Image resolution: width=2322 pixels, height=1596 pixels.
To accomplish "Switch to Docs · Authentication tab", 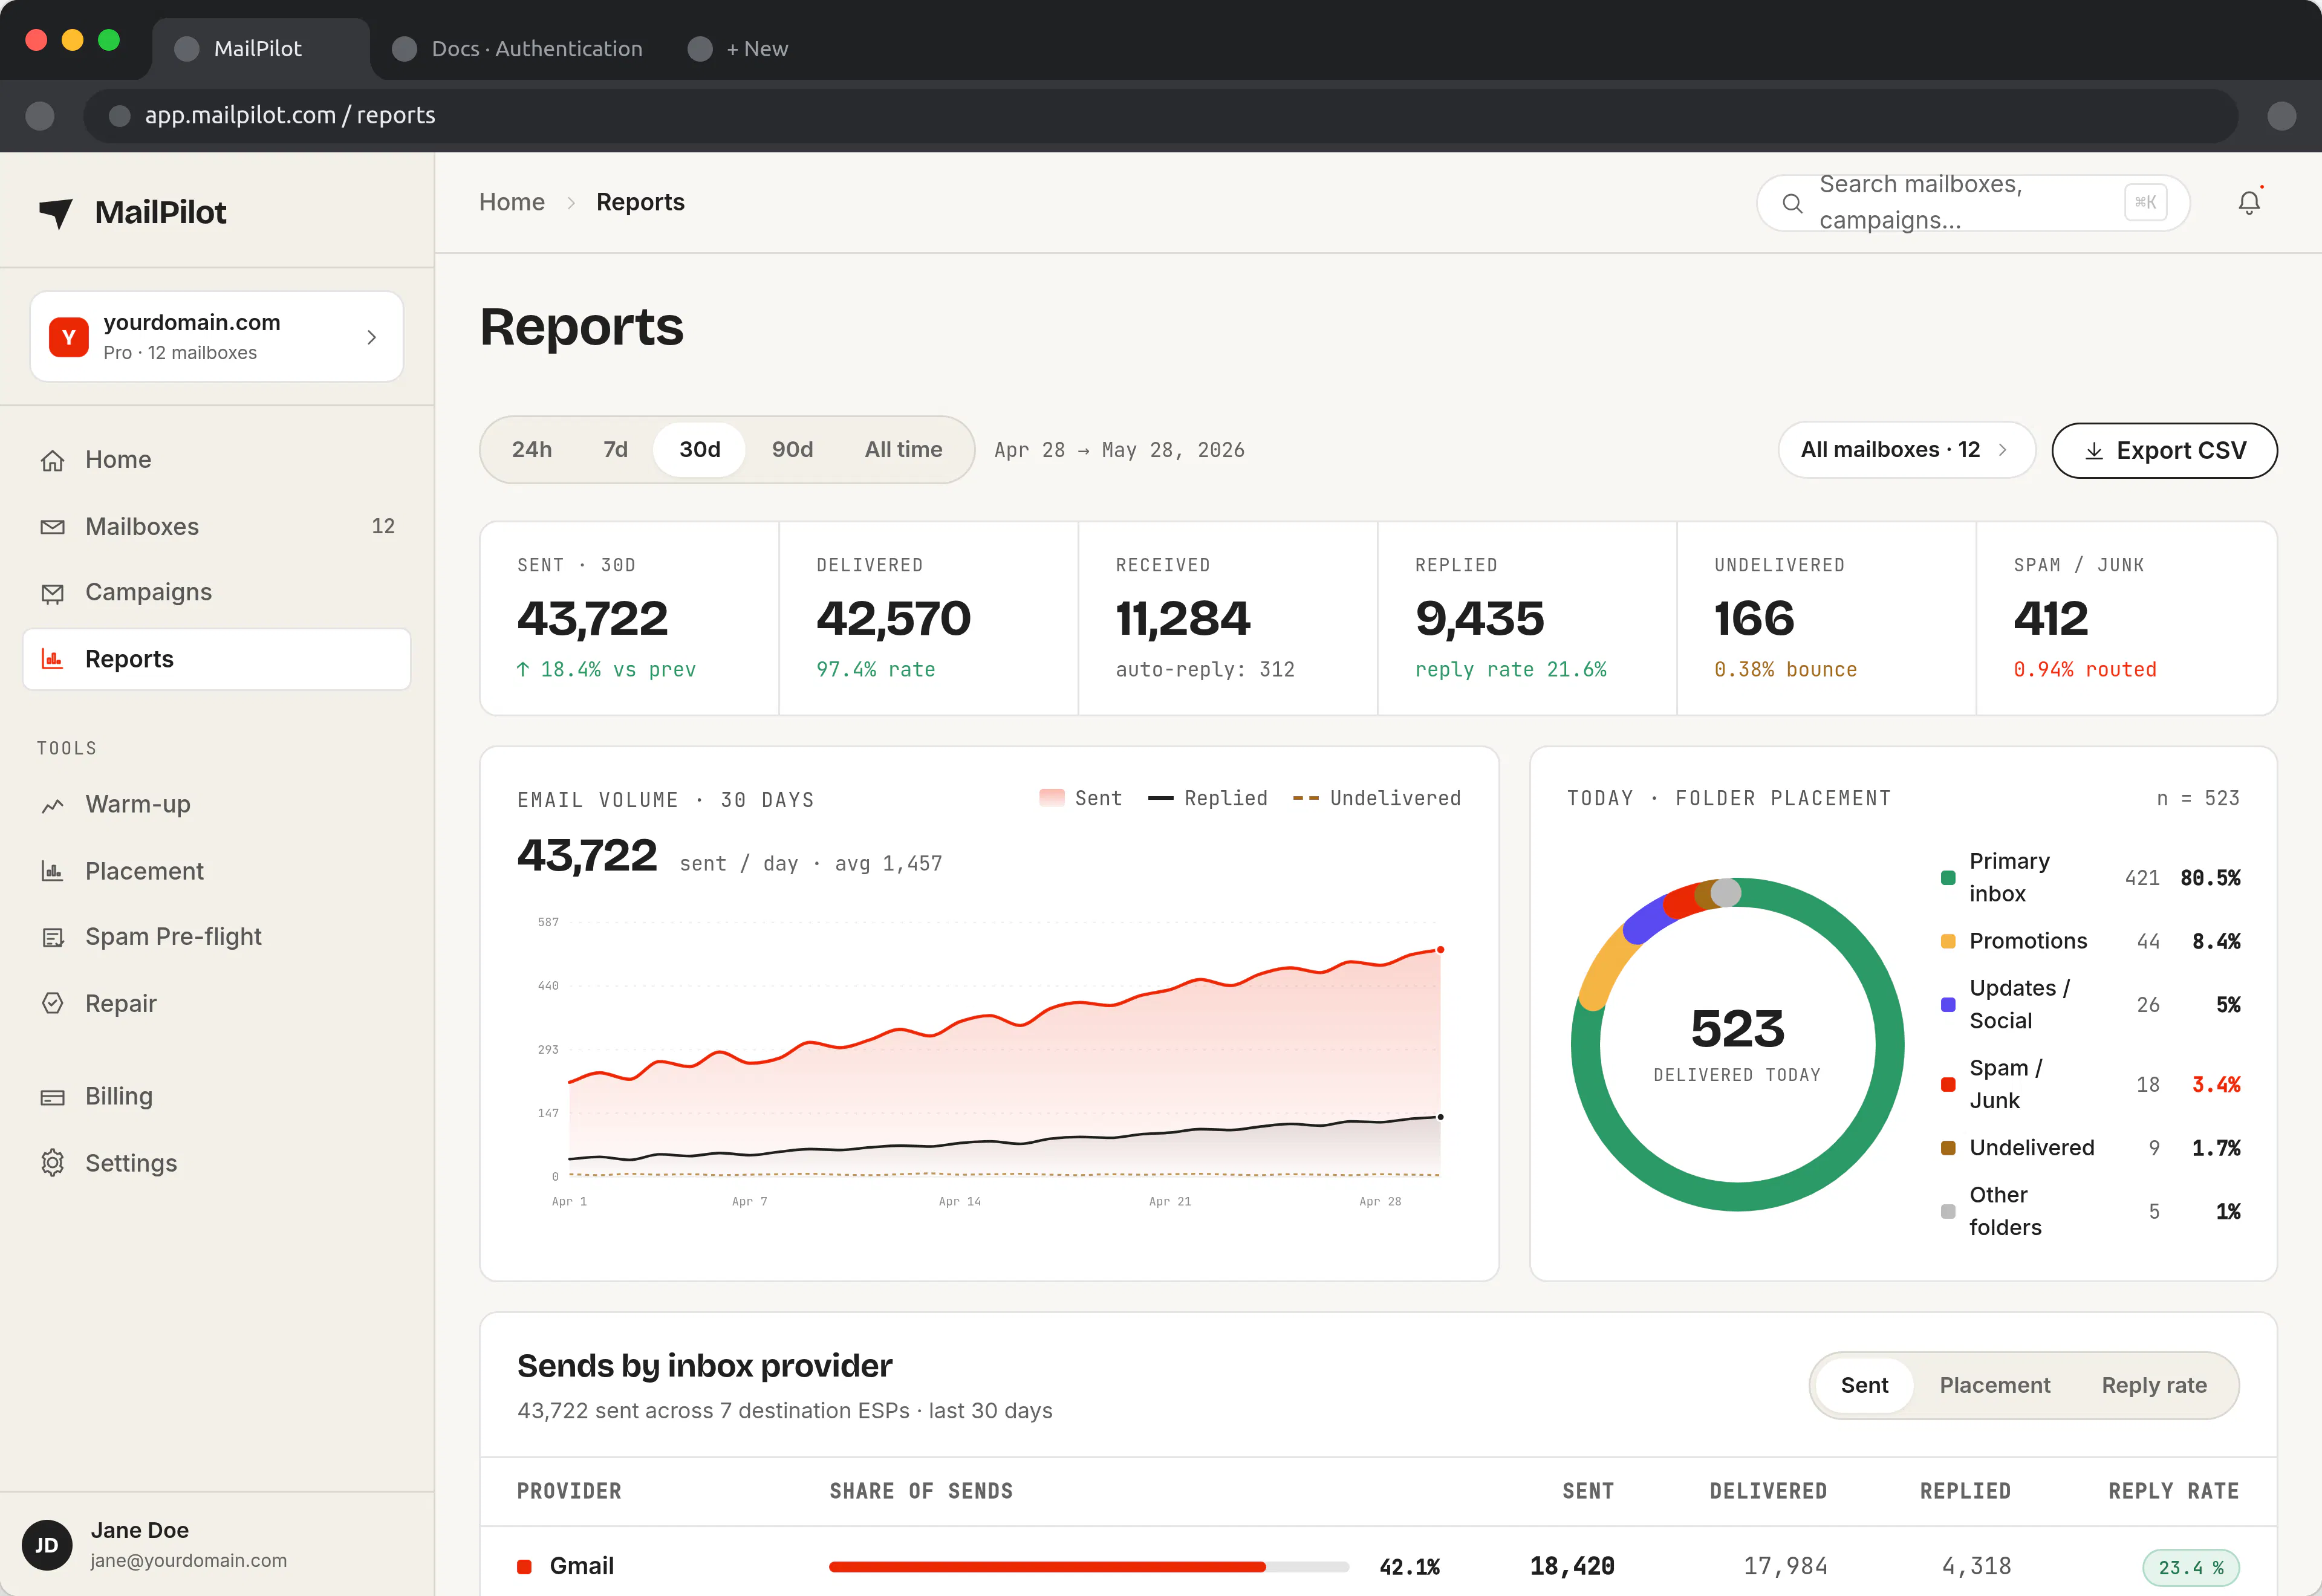I will [x=517, y=48].
